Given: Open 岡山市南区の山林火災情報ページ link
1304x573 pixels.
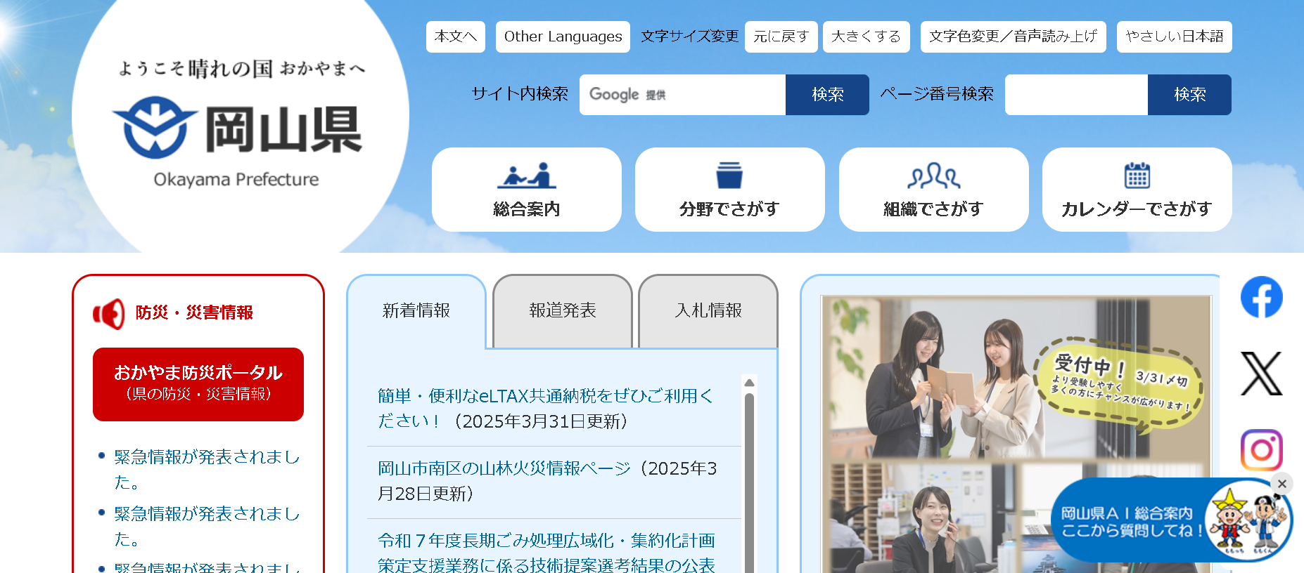Looking at the screenshot, I should click(504, 468).
